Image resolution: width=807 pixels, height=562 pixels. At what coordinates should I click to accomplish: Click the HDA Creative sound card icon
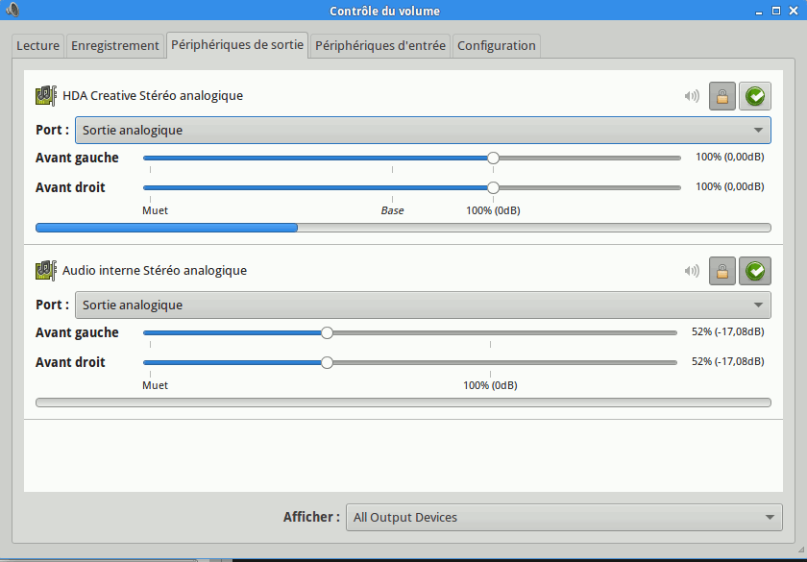46,96
